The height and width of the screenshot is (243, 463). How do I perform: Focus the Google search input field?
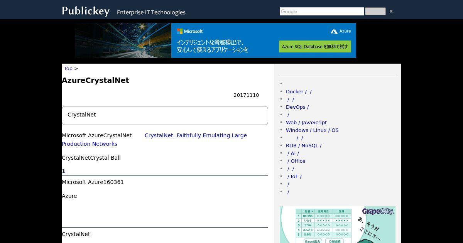tap(322, 12)
